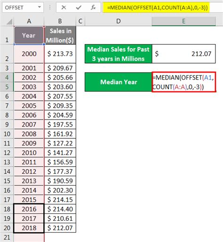Select the median result cell 212.07 in column E
This screenshot has width=223, height=242.
[x=183, y=54]
